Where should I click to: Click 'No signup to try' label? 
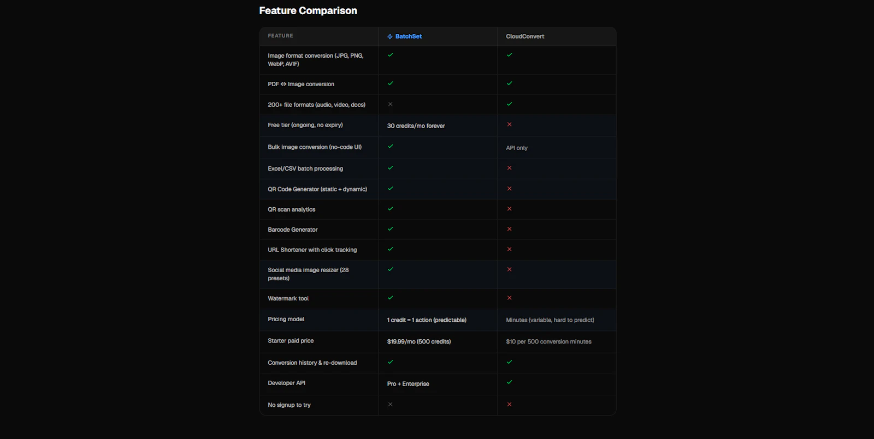(289, 405)
